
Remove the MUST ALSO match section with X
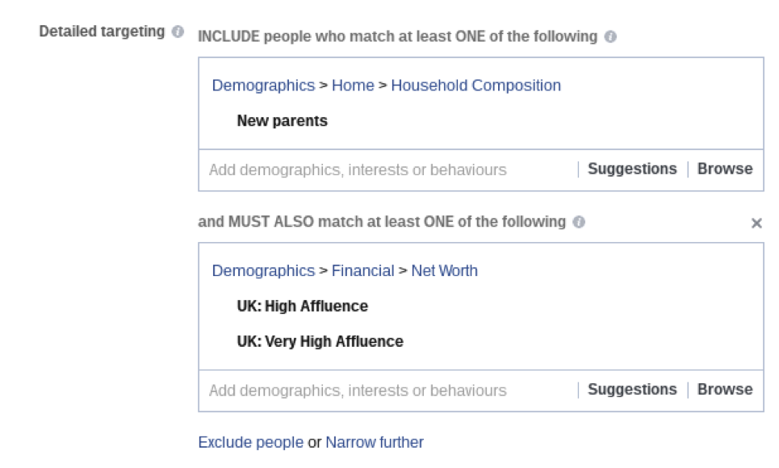pos(756,224)
